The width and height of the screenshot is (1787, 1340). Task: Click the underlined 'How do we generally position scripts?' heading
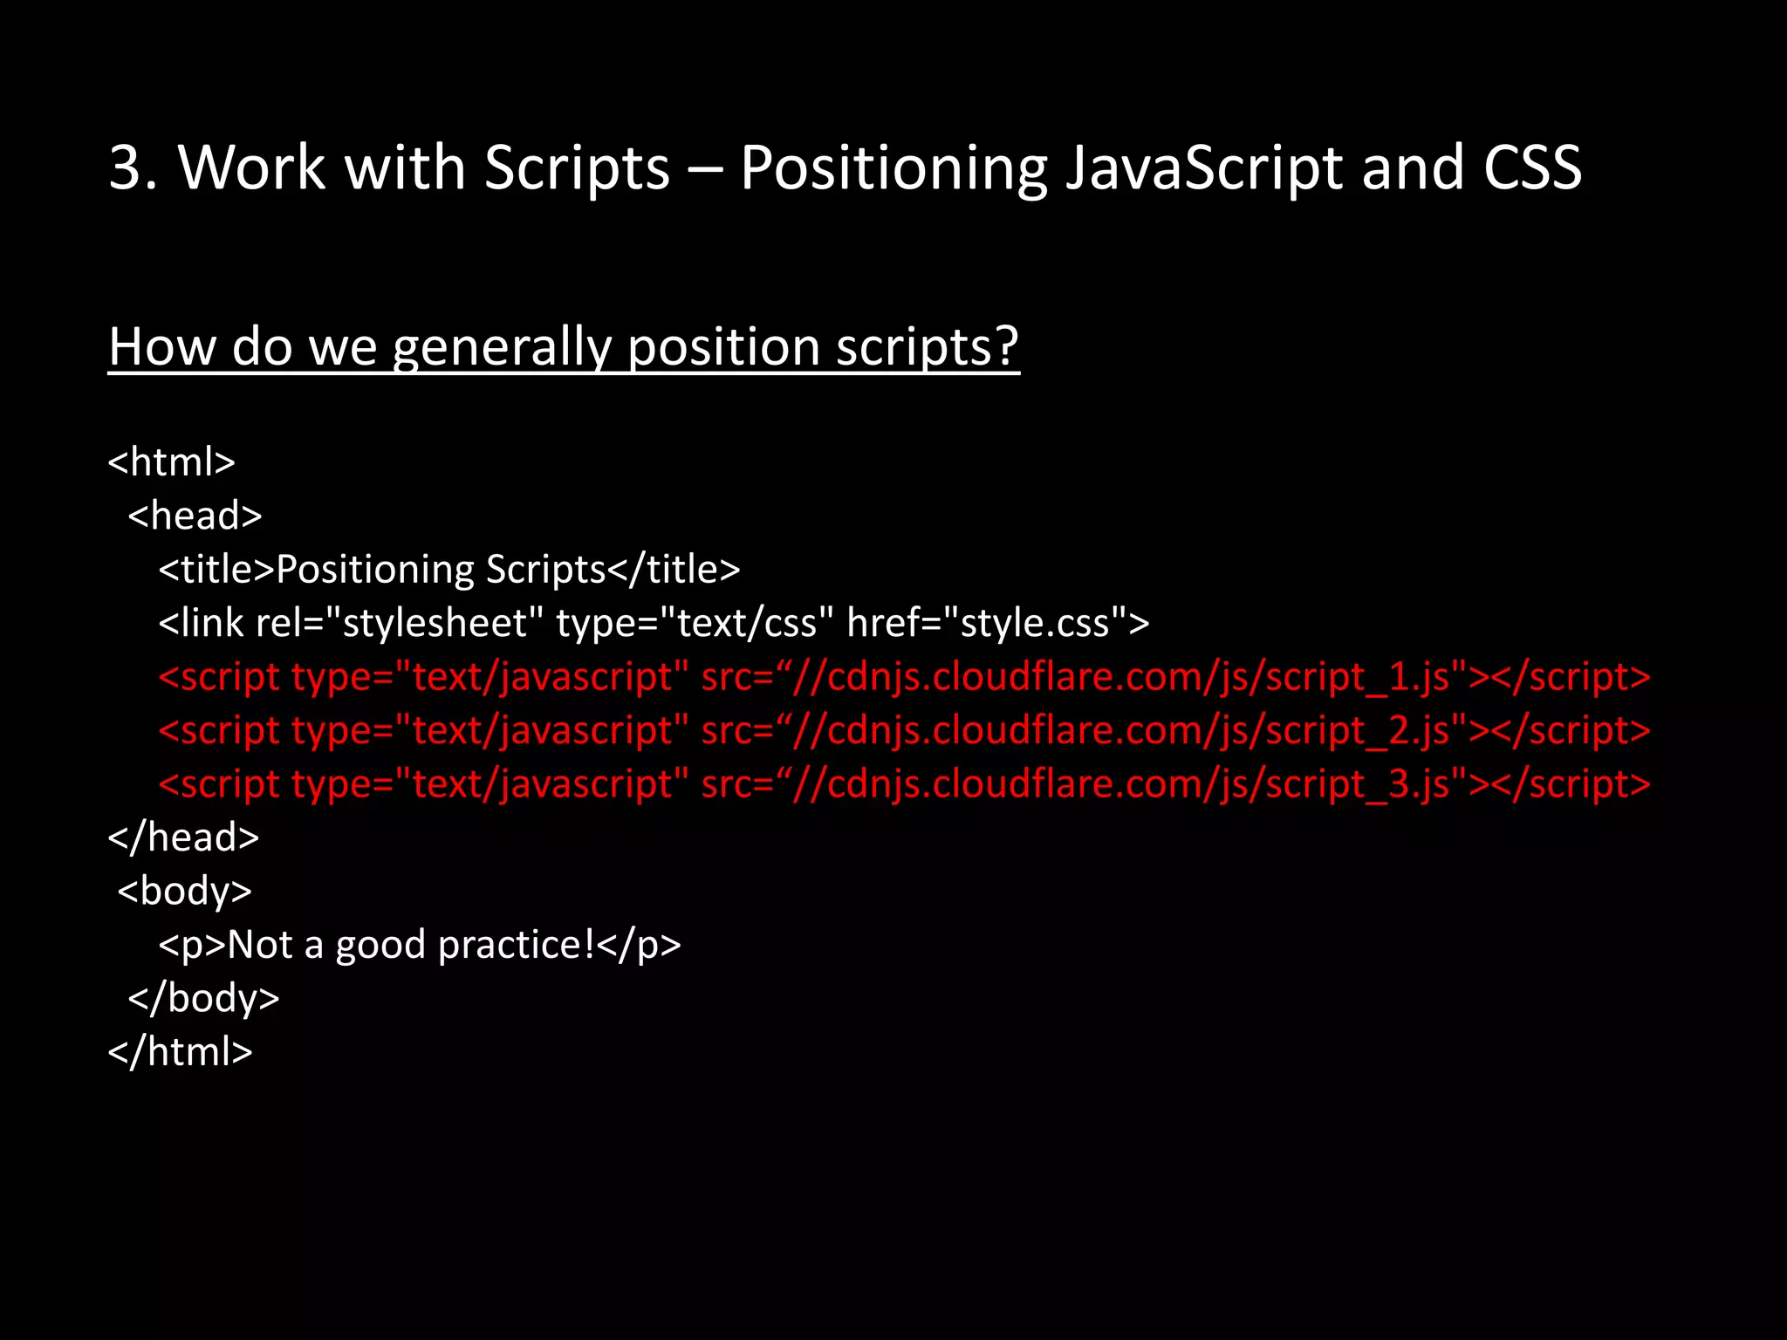click(564, 346)
